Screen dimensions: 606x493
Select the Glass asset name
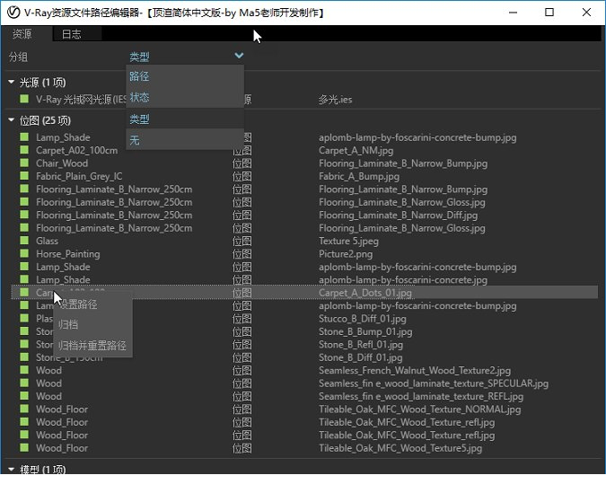pyautogui.click(x=48, y=241)
